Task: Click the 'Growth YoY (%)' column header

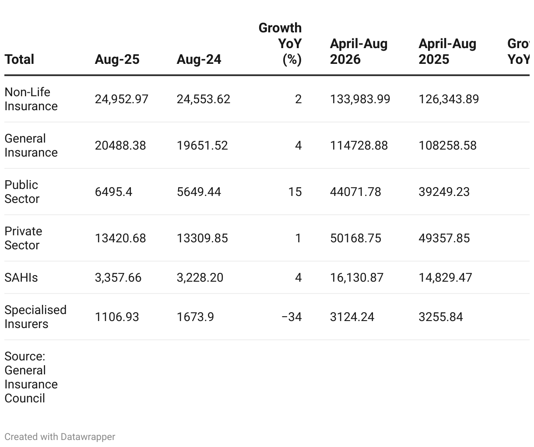Action: pyautogui.click(x=281, y=44)
